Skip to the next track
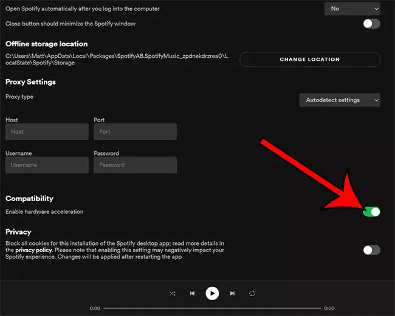This screenshot has height=316, width=395. 232,294
